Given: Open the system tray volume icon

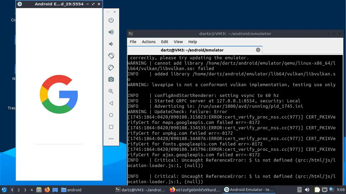Looking at the screenshot, I should [307, 190].
